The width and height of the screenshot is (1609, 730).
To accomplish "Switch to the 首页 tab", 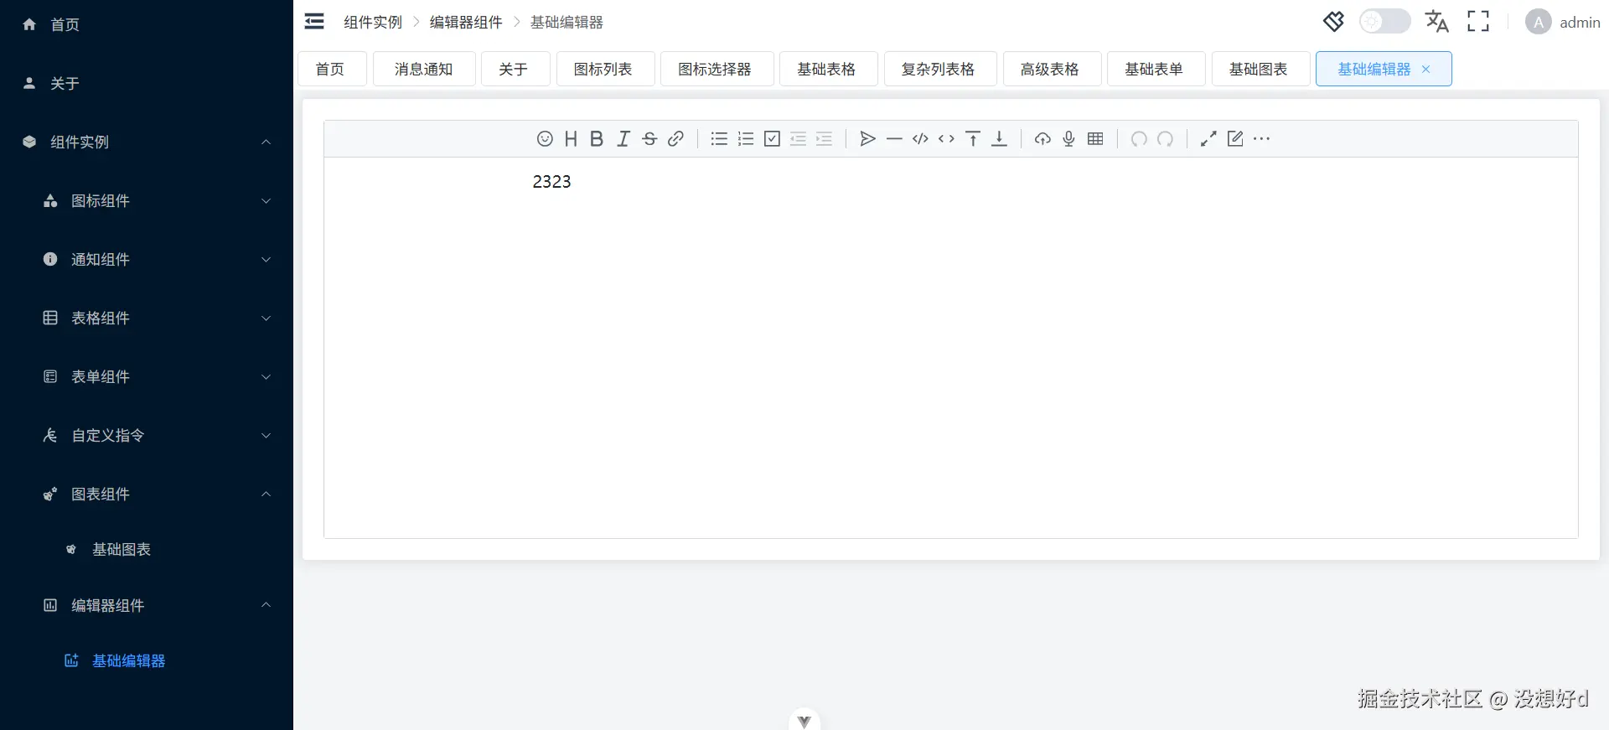I will tap(332, 69).
